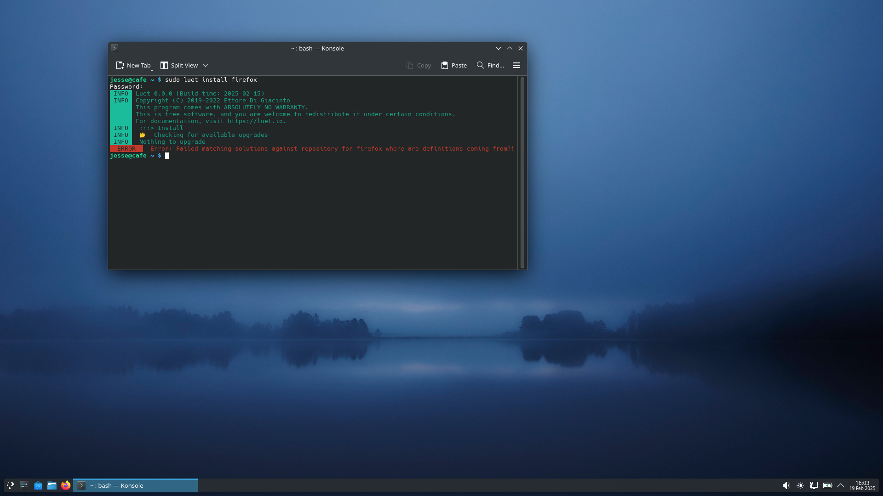Open the Konsole hamburger menu
The height and width of the screenshot is (496, 883).
(x=516, y=65)
